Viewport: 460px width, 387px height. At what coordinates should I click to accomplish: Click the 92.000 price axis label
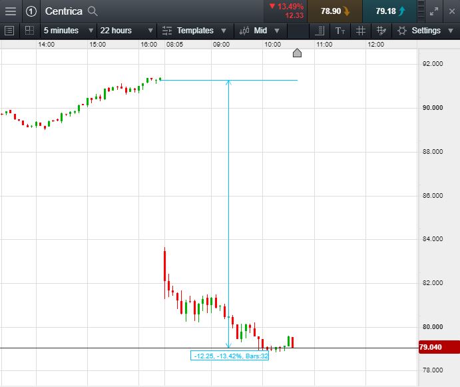(x=433, y=64)
